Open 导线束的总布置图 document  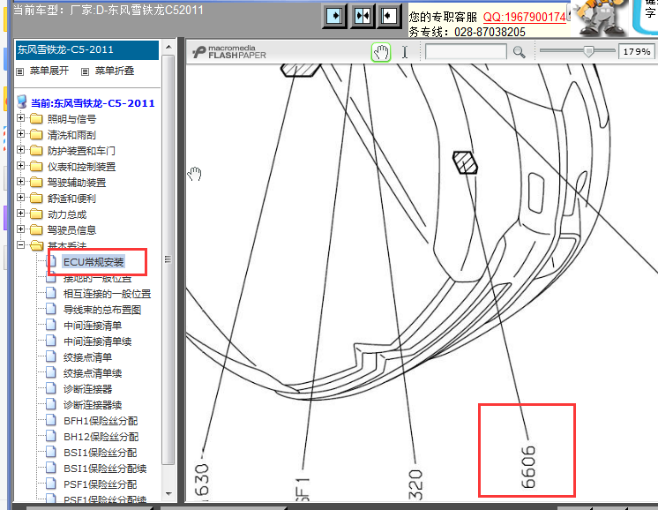[102, 310]
